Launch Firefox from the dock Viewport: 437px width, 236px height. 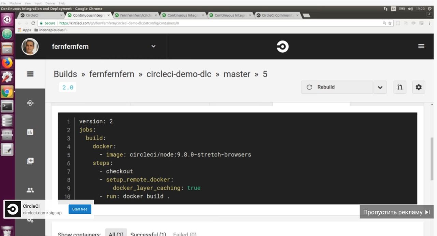(x=7, y=63)
